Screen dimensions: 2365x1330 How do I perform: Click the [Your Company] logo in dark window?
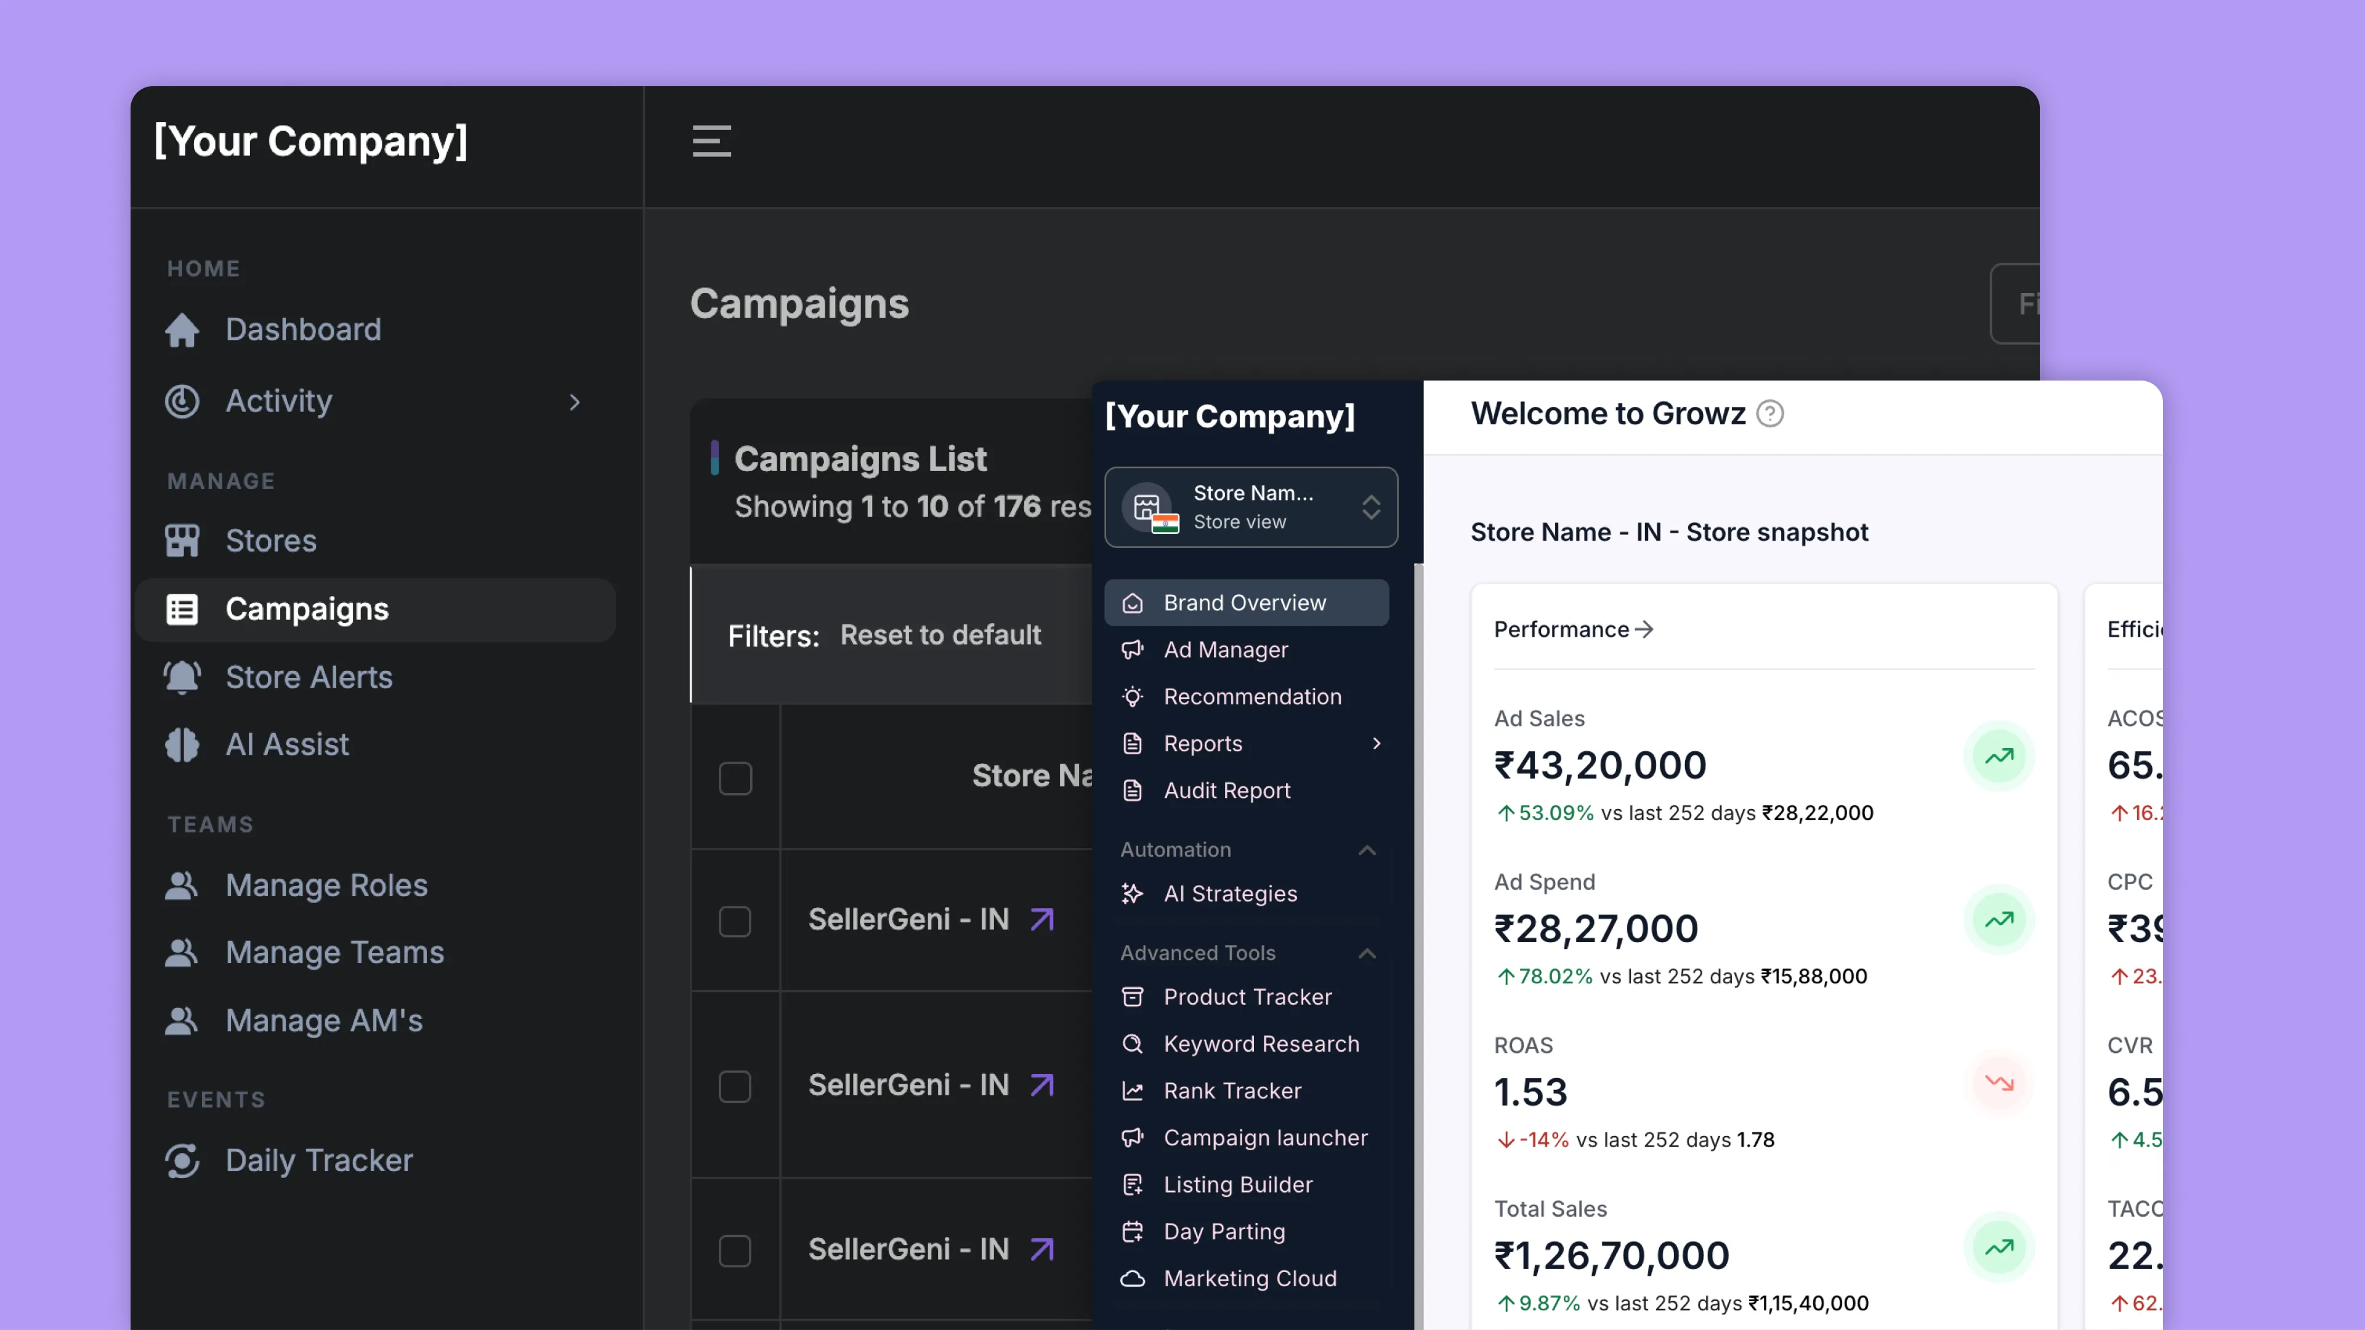tap(310, 142)
